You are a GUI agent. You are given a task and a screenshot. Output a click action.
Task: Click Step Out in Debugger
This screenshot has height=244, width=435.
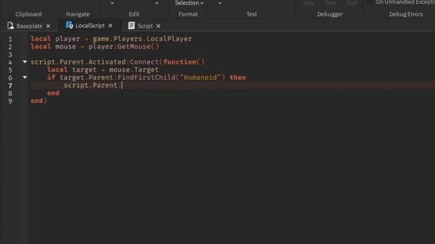(351, 3)
